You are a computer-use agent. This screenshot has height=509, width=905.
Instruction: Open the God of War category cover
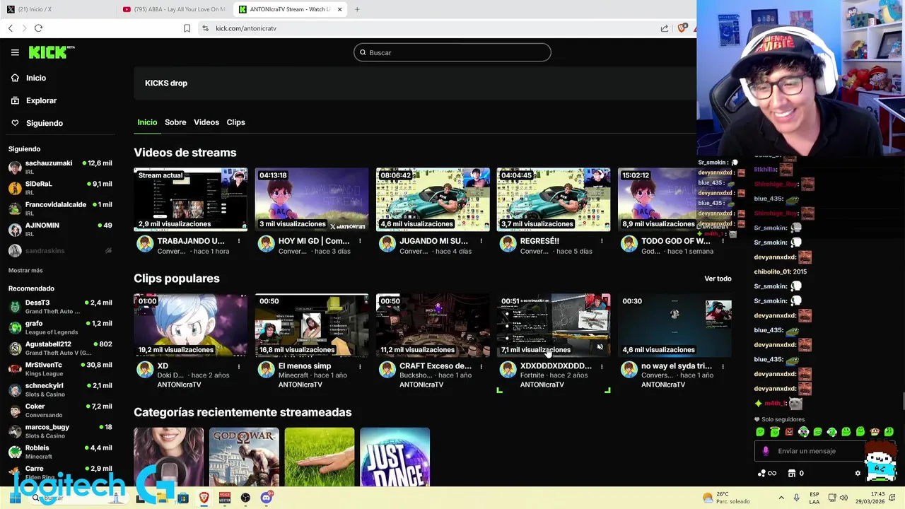(244, 457)
